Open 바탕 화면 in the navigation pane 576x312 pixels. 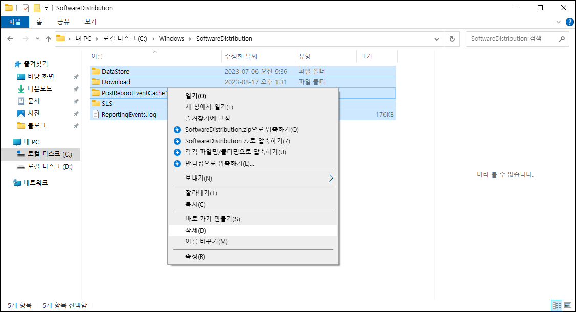pos(41,76)
